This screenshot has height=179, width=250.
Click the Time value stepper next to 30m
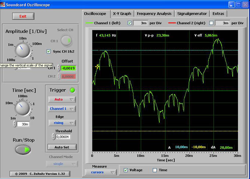15,124
